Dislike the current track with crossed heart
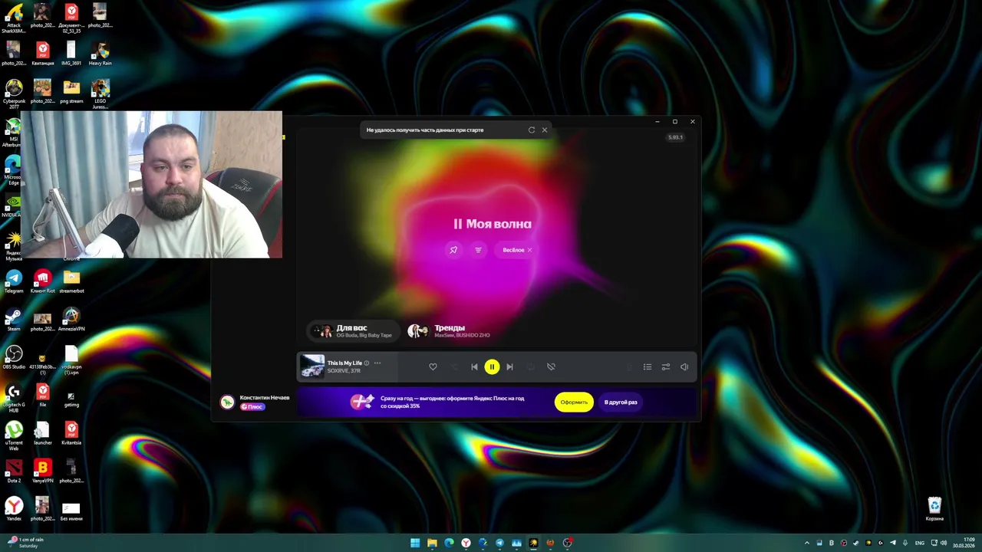 point(551,366)
